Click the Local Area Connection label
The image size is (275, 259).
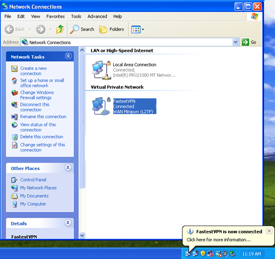(134, 65)
